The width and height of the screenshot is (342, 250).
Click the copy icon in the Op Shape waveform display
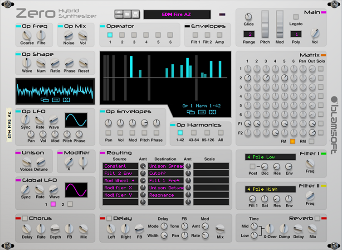[x=45, y=100]
